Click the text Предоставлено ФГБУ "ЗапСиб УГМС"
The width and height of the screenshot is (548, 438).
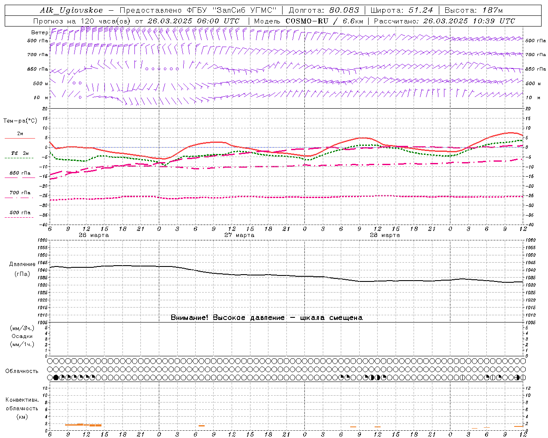pyautogui.click(x=198, y=10)
